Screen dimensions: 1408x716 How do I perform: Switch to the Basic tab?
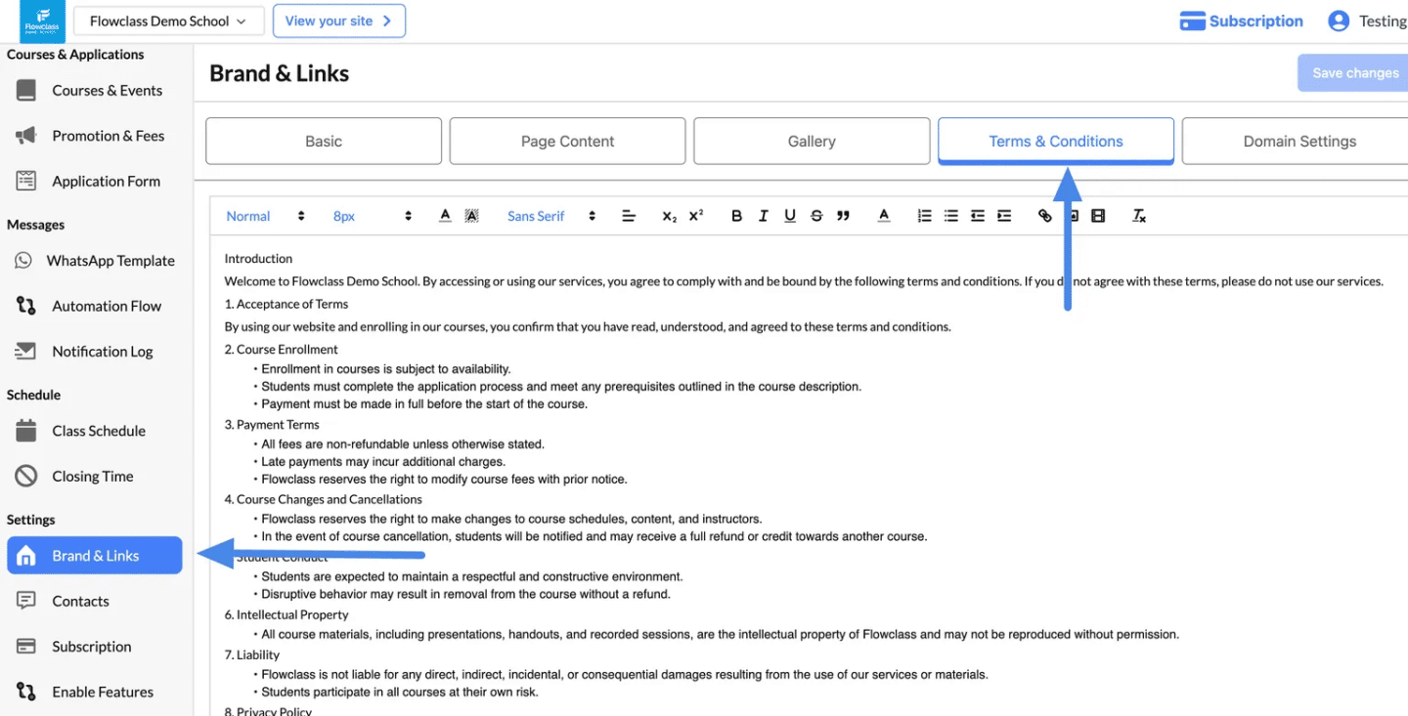click(324, 141)
